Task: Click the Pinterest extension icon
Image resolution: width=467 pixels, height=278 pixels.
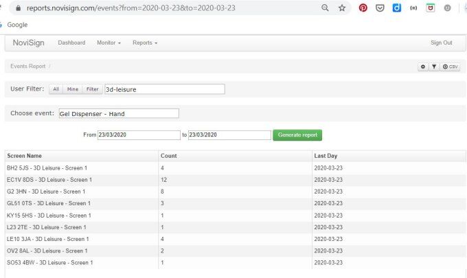Action: [x=363, y=8]
